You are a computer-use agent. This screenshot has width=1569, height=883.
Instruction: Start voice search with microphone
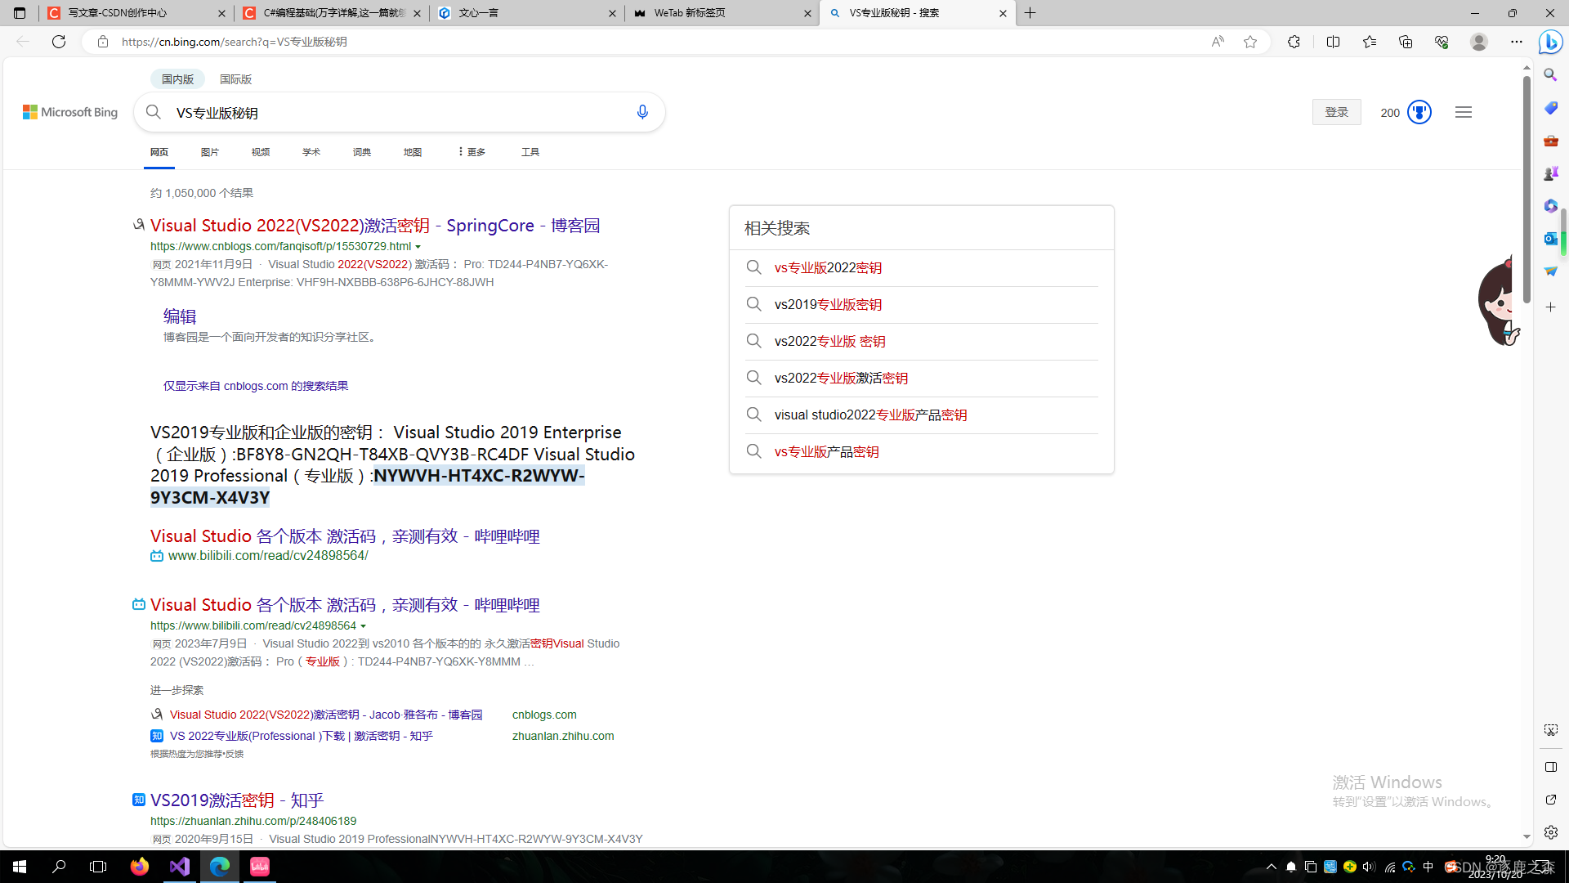(x=642, y=112)
